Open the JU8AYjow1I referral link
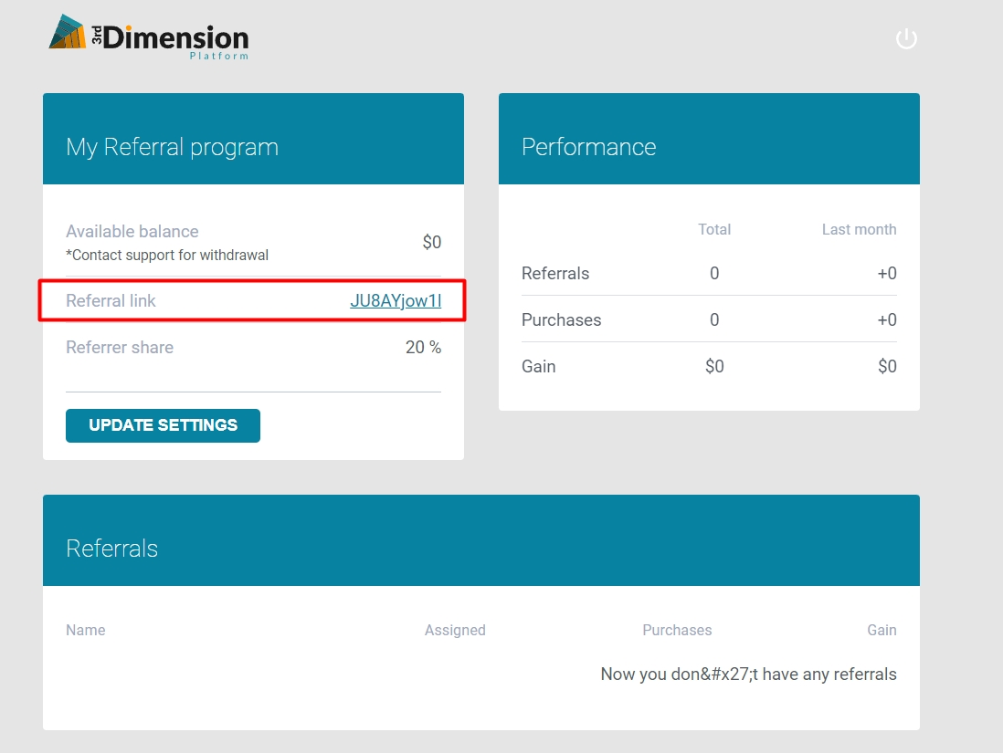Image resolution: width=1003 pixels, height=753 pixels. pyautogui.click(x=396, y=301)
